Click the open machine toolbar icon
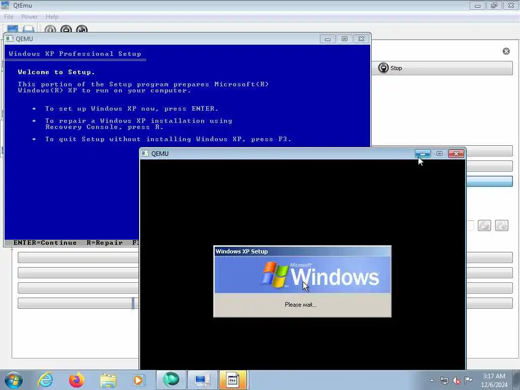 point(28,29)
